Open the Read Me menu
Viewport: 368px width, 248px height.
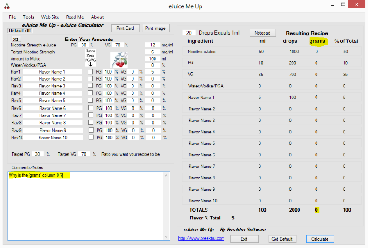pyautogui.click(x=75, y=17)
